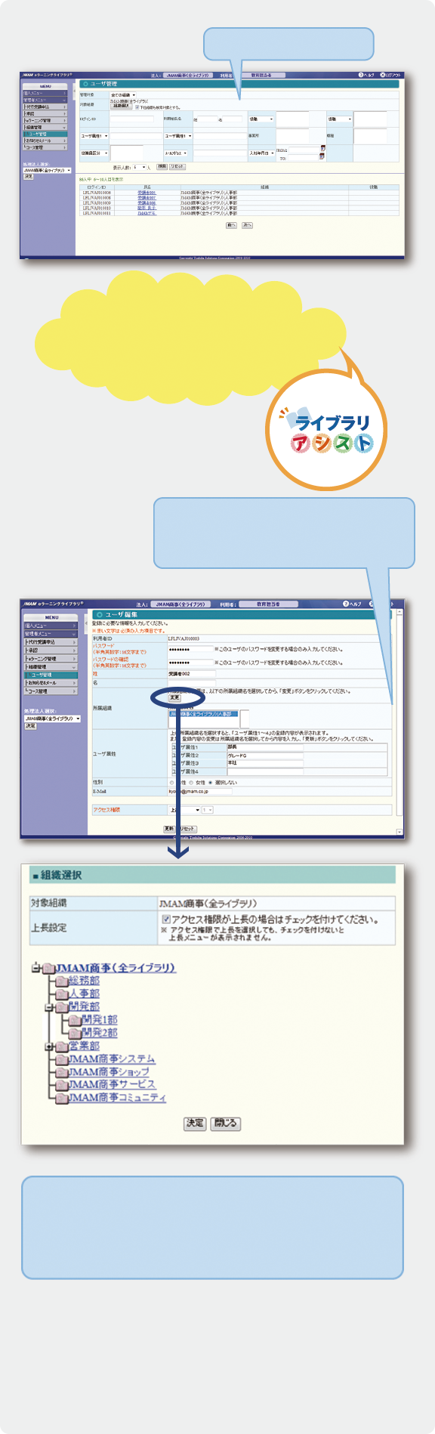
Task: Click the 次へ paging button
Action: (247, 225)
